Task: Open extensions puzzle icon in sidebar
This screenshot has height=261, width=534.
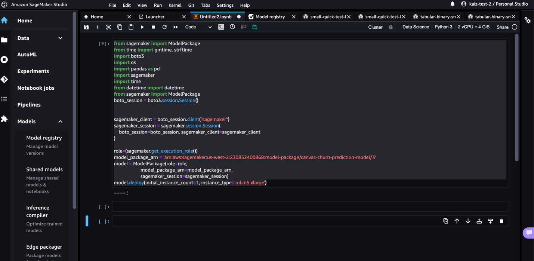Action: point(4,119)
